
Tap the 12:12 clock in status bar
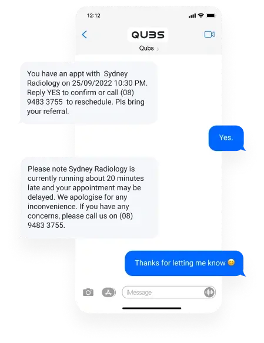93,15
